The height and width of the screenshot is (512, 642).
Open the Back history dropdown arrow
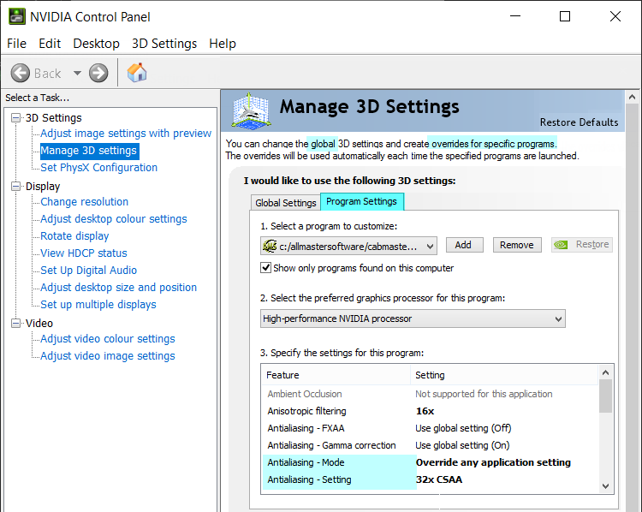tap(77, 73)
